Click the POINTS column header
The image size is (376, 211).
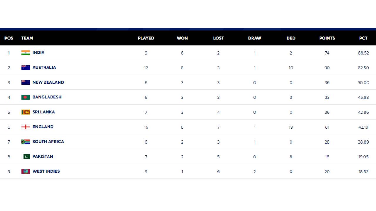327,38
